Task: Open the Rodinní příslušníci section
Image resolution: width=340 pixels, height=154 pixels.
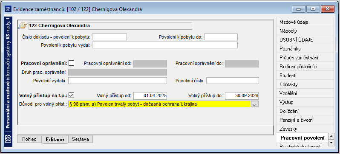Action: [305, 67]
